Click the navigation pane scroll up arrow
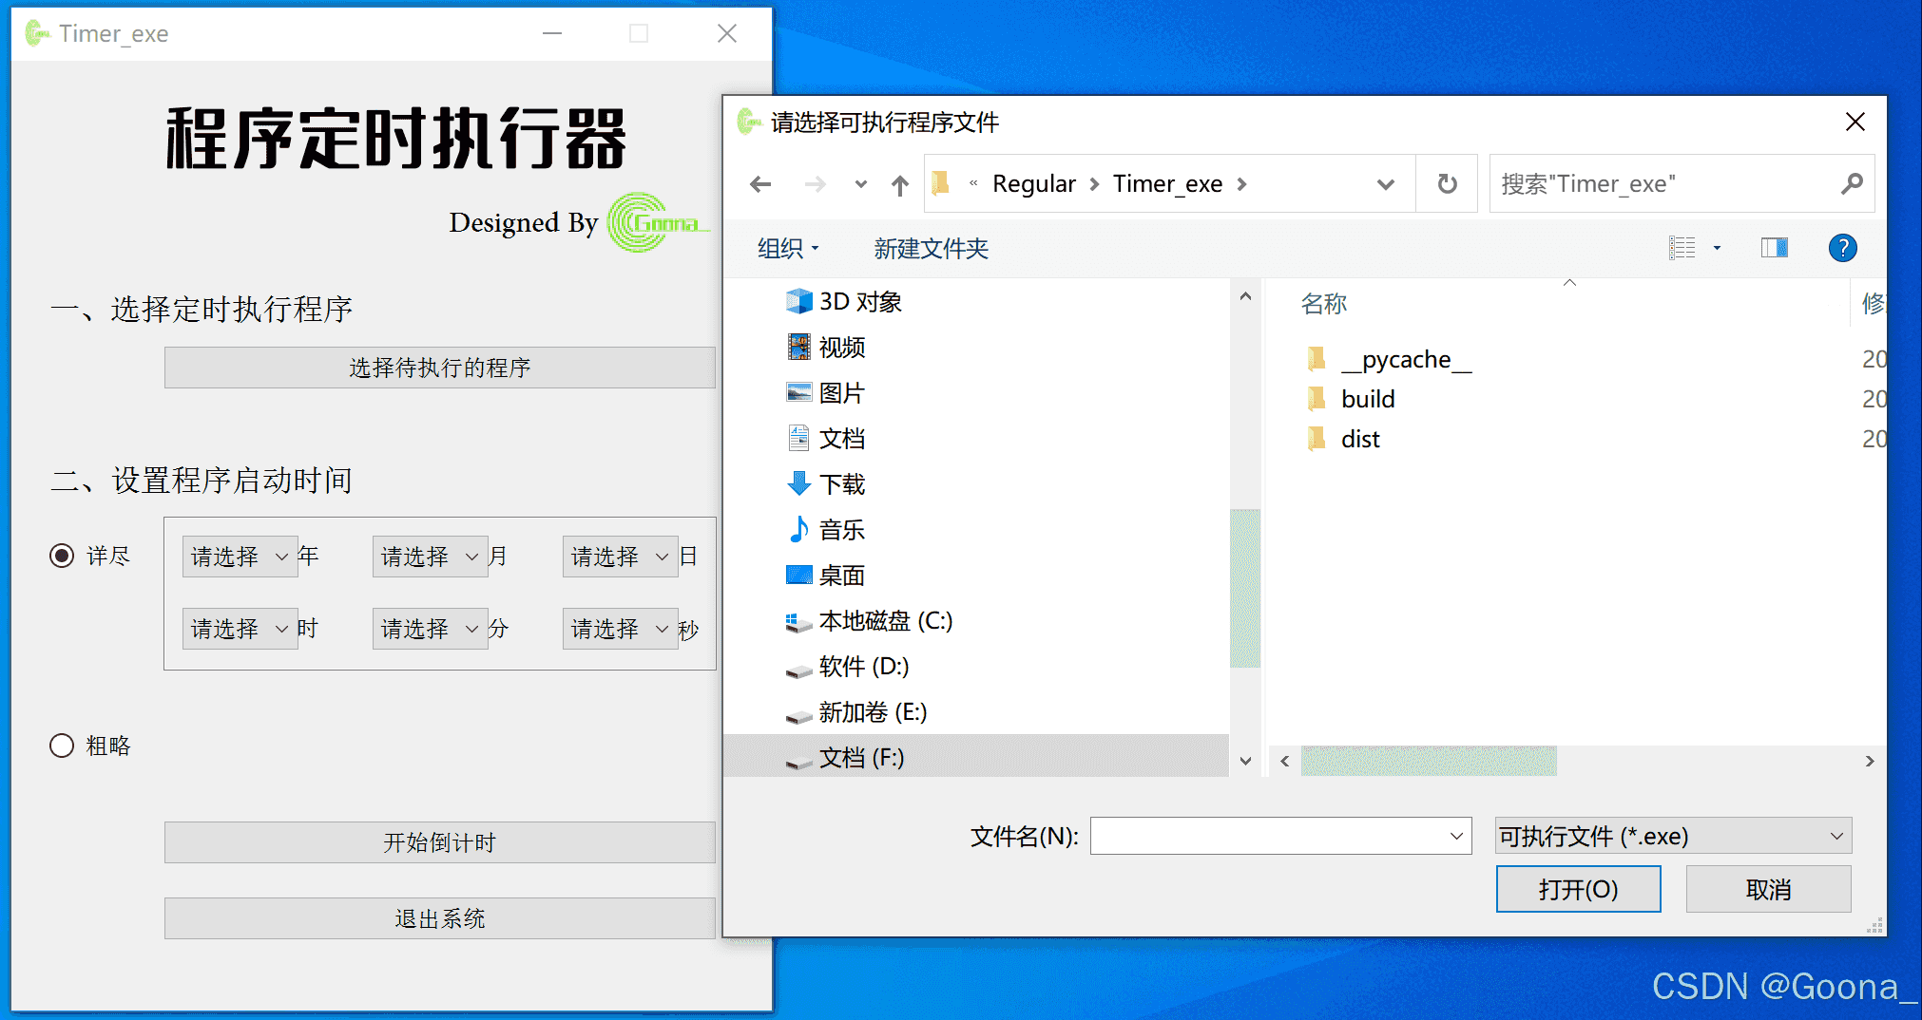This screenshot has height=1020, width=1922. pos(1245,296)
